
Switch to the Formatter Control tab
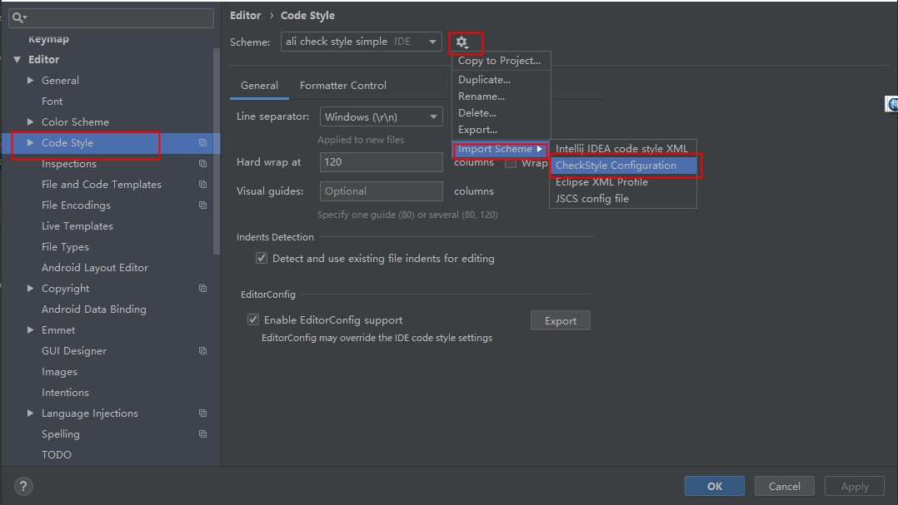(x=343, y=86)
